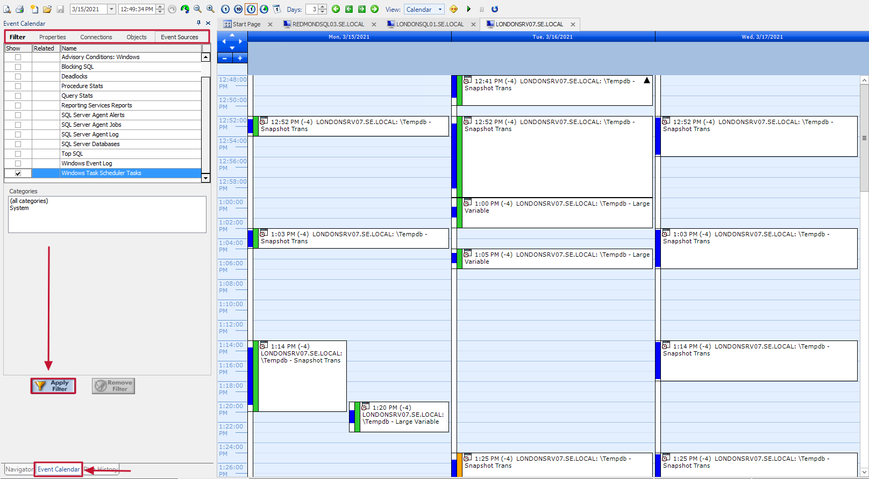Close the LONDONSQL01.SE.LOCAL tab
The width and height of the screenshot is (869, 479).
(473, 24)
